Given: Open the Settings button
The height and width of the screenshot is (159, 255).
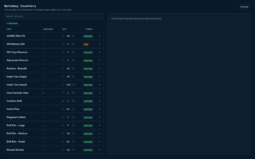Looking at the screenshot, I should tap(244, 7).
